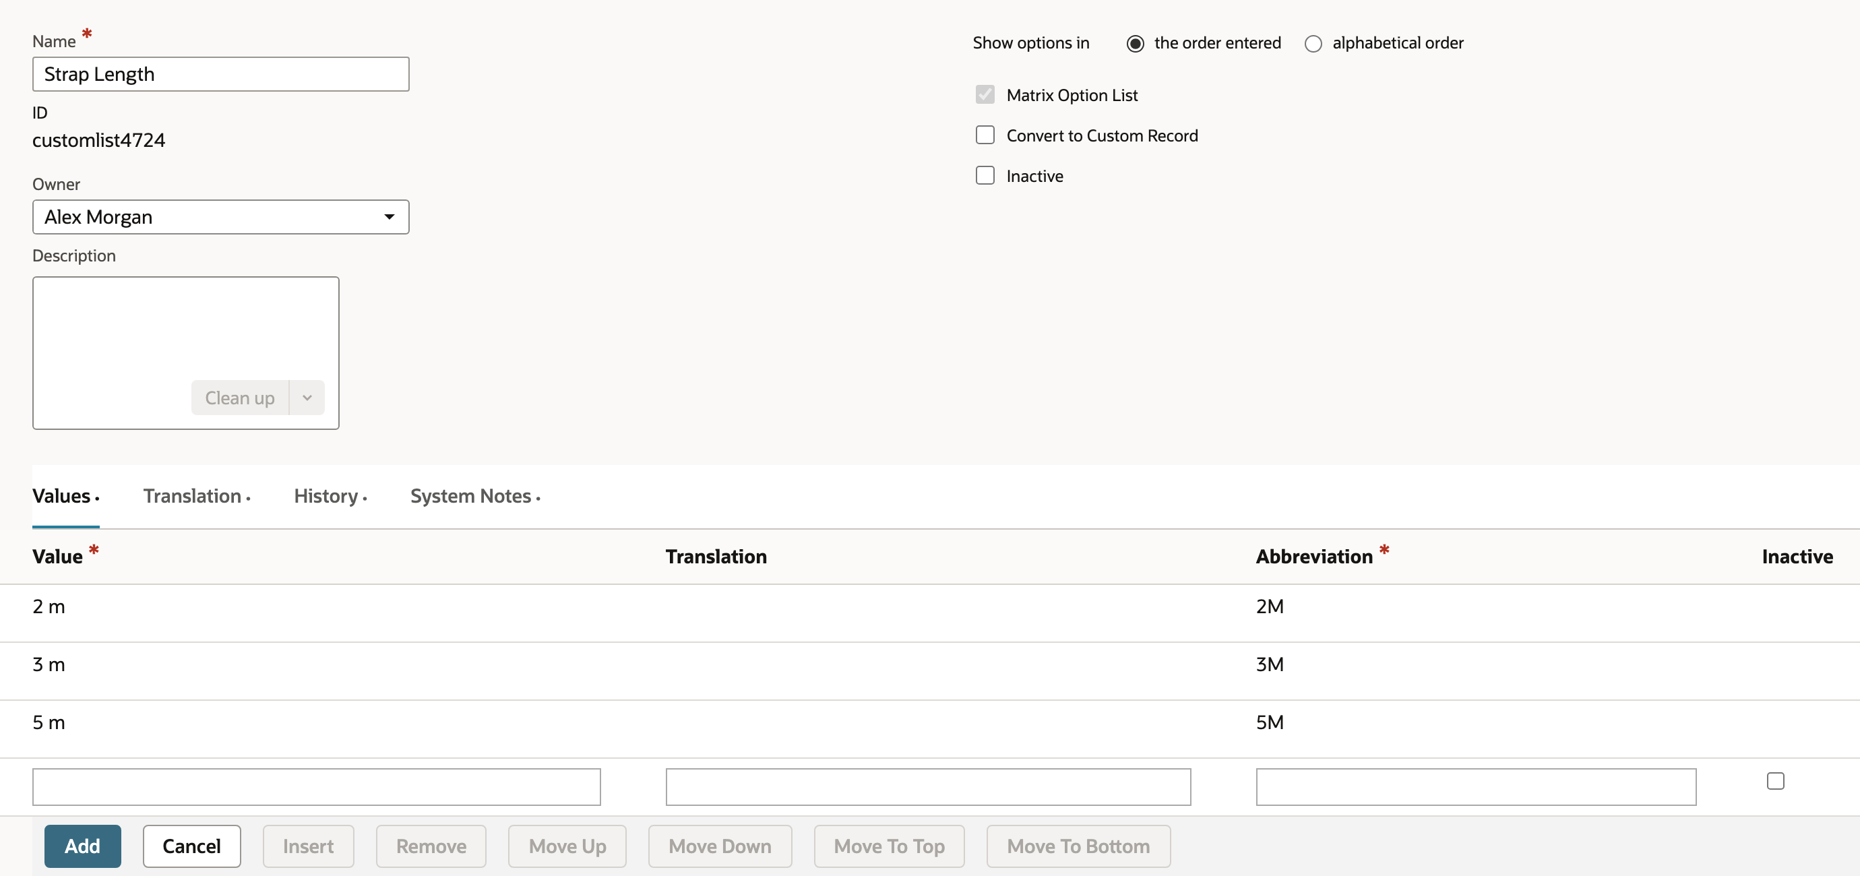Open the History tab
Screen dimensions: 1860x876
coord(330,496)
